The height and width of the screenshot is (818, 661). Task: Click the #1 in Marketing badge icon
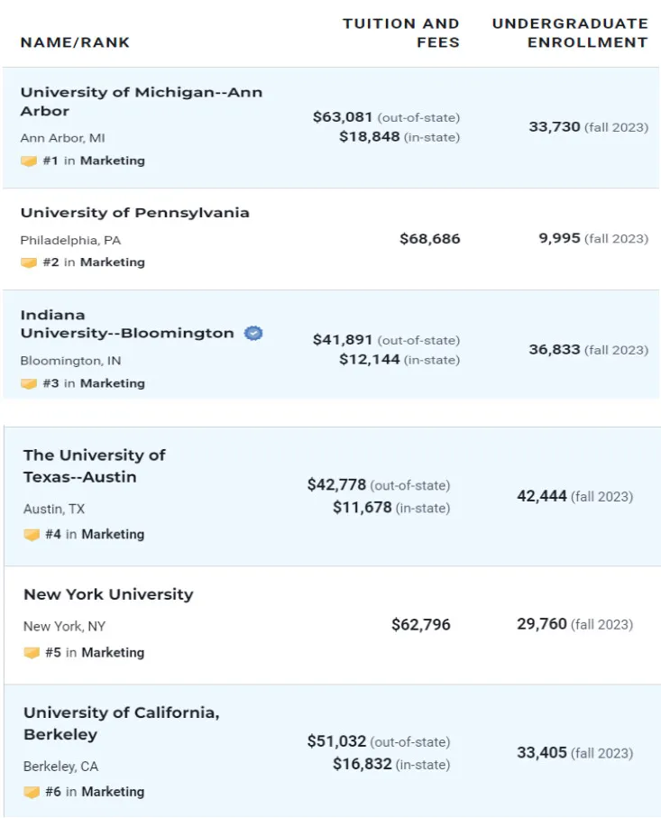(x=29, y=161)
